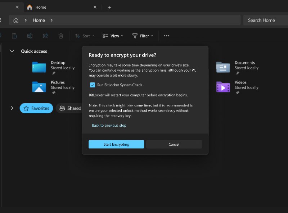Select Home breadcrumb in address bar
Image resolution: width=288 pixels, height=213 pixels.
pyautogui.click(x=39, y=20)
